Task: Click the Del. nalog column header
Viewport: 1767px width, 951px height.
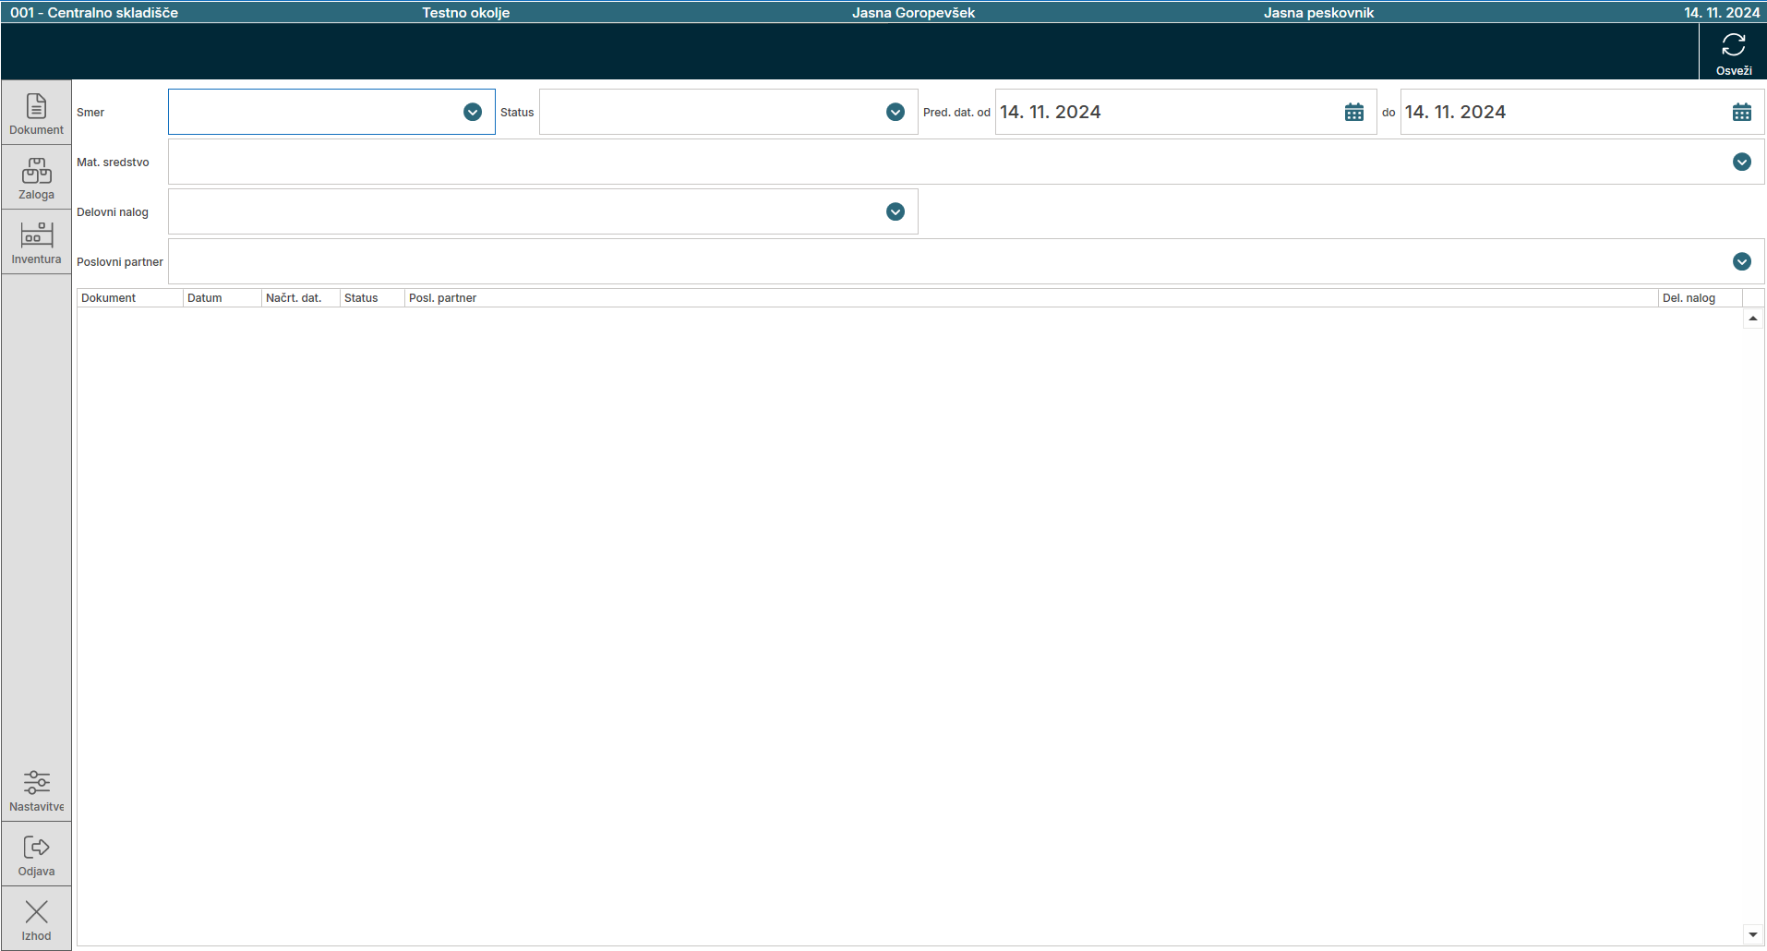Action: [1699, 298]
